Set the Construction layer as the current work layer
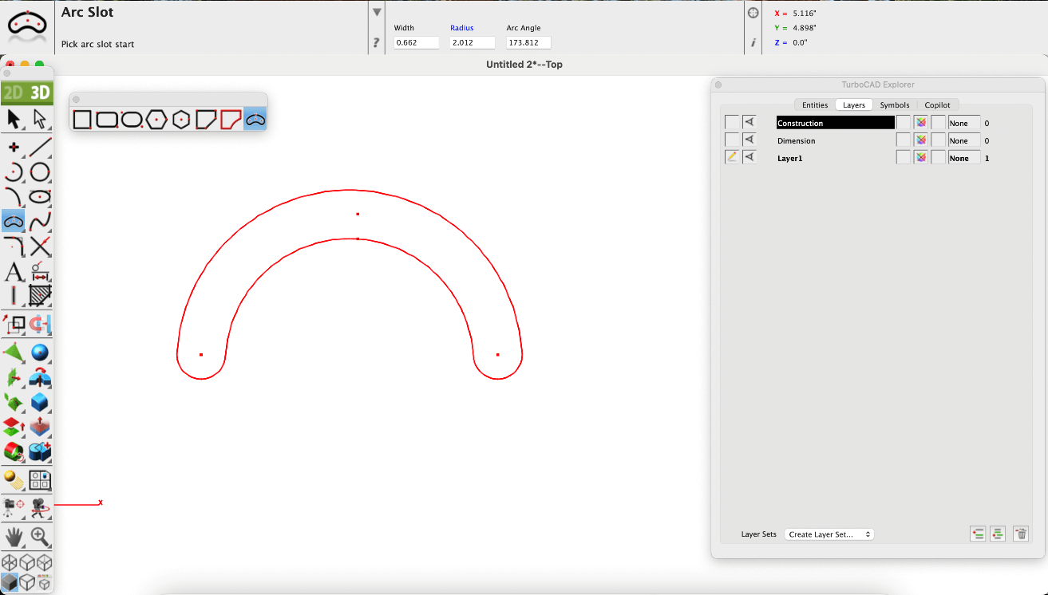1048x595 pixels. (732, 123)
